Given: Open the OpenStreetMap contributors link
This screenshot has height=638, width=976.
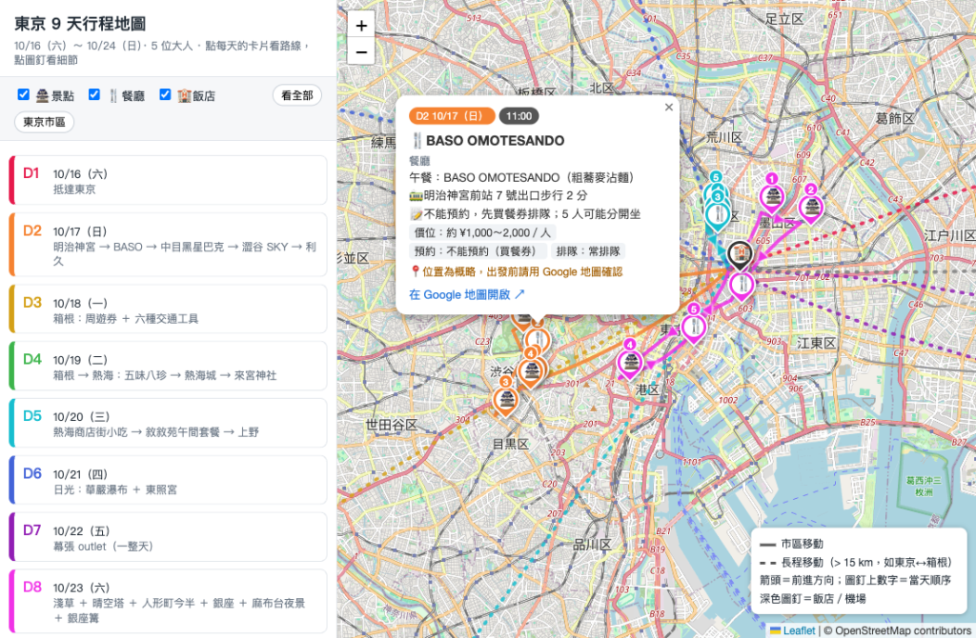Looking at the screenshot, I should [x=904, y=630].
